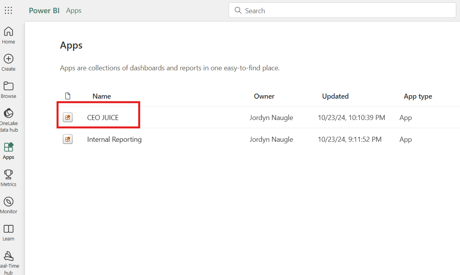Viewport: 460px width, 275px height.
Task: Click the 10/23/24, 9:11:52 PM timestamp
Action: click(x=350, y=139)
